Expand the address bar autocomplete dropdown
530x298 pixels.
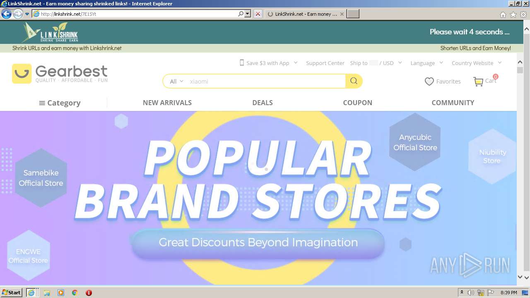pyautogui.click(x=248, y=14)
